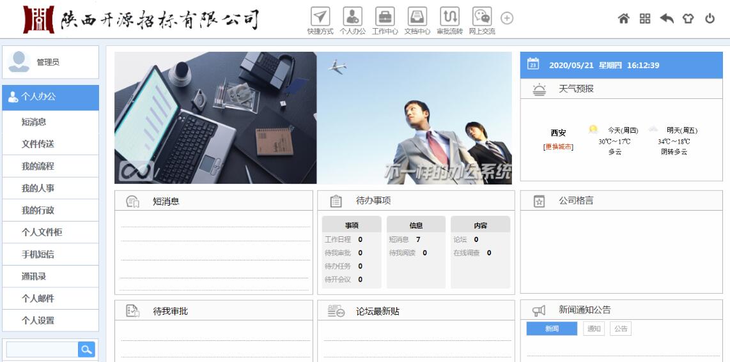Click the 信息 column header

[x=415, y=225]
